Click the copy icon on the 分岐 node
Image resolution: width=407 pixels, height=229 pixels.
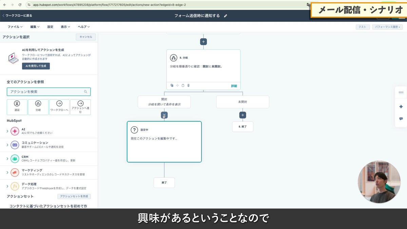click(x=172, y=85)
